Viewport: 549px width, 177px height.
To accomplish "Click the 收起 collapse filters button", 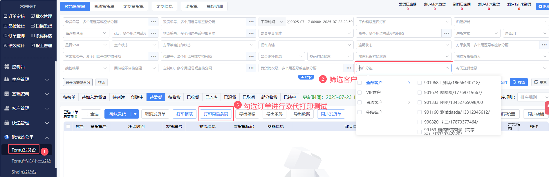I will (306, 77).
